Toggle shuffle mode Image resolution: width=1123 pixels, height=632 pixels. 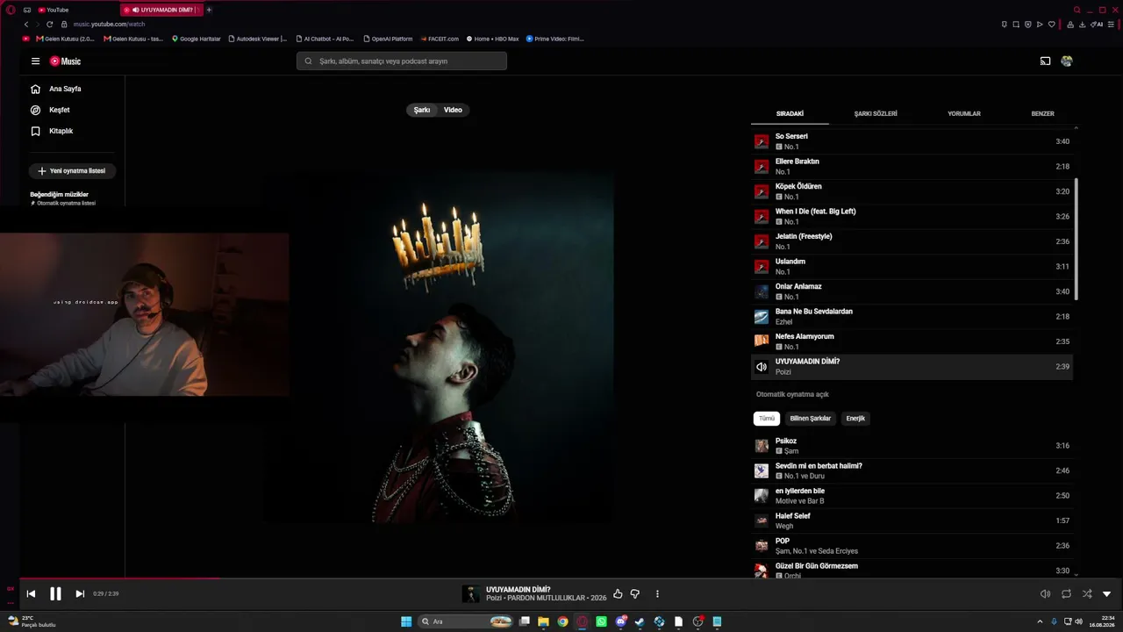1087,594
